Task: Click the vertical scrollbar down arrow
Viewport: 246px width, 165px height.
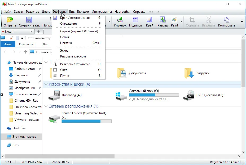Action: pyautogui.click(x=244, y=152)
